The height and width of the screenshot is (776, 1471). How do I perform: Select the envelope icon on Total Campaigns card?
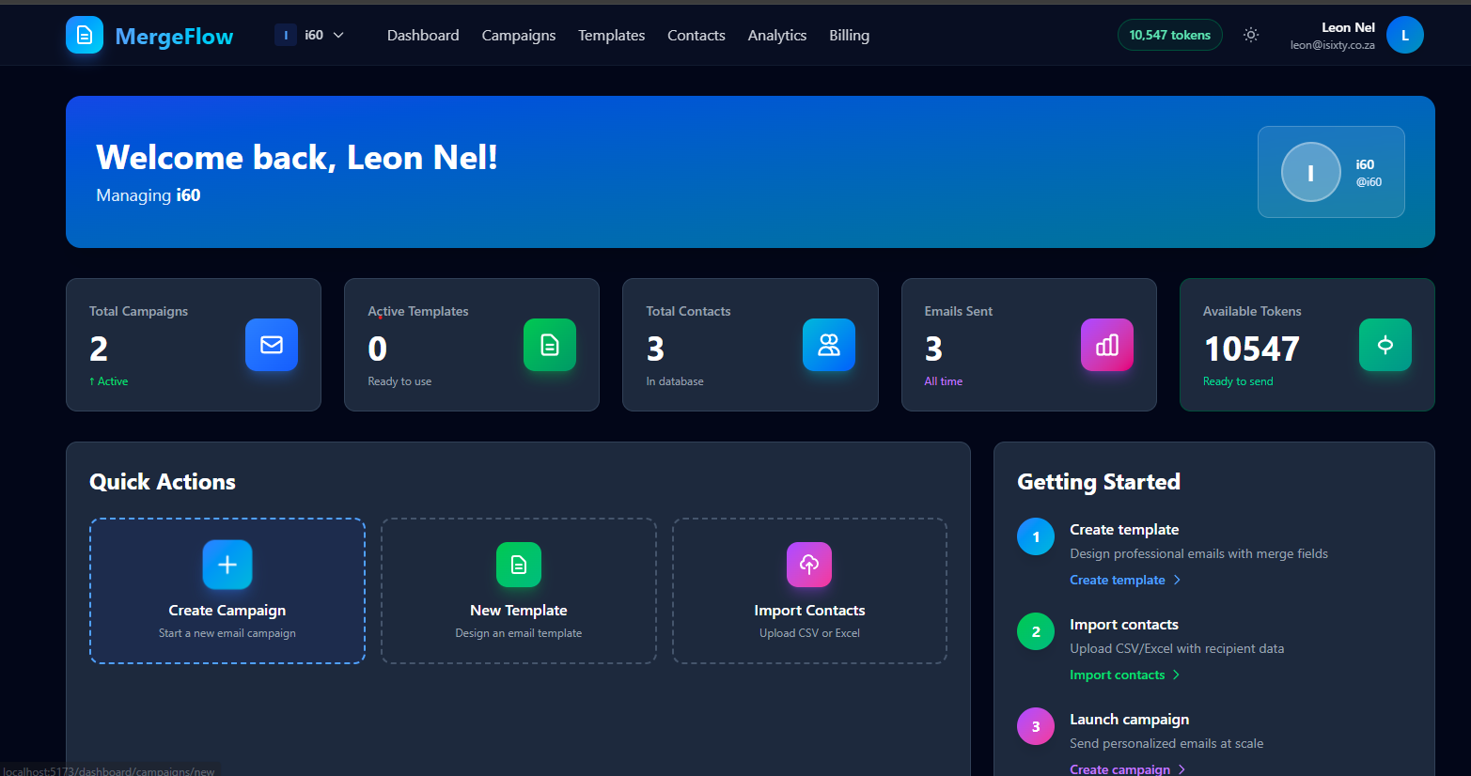click(272, 345)
